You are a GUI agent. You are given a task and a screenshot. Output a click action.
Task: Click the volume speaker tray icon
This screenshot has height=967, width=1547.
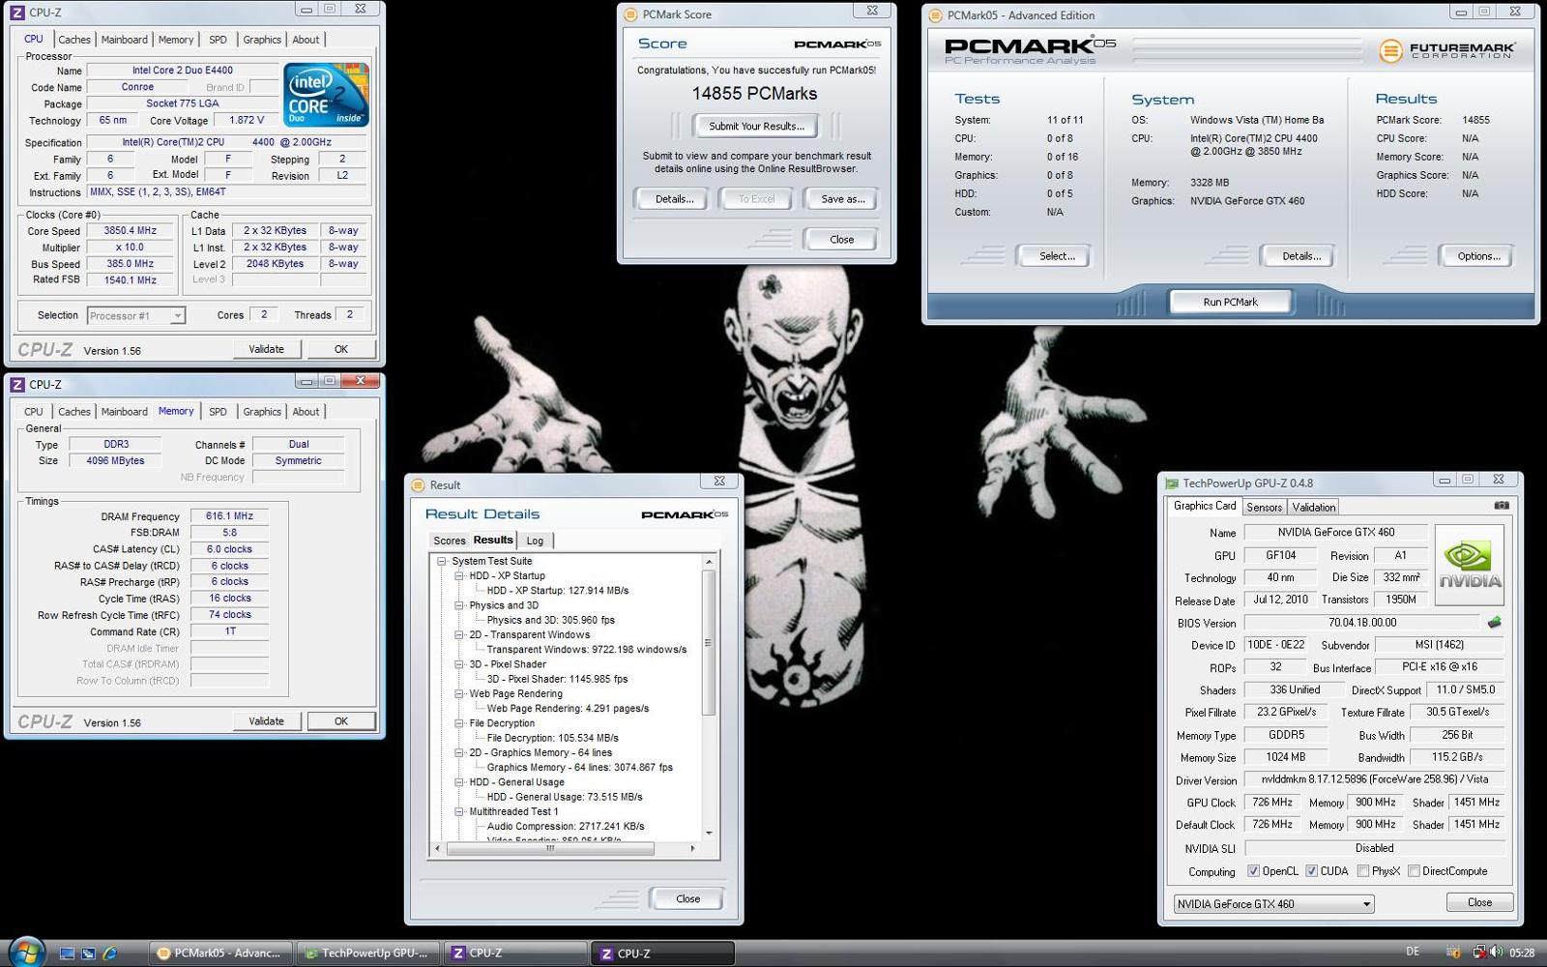pos(1496,952)
